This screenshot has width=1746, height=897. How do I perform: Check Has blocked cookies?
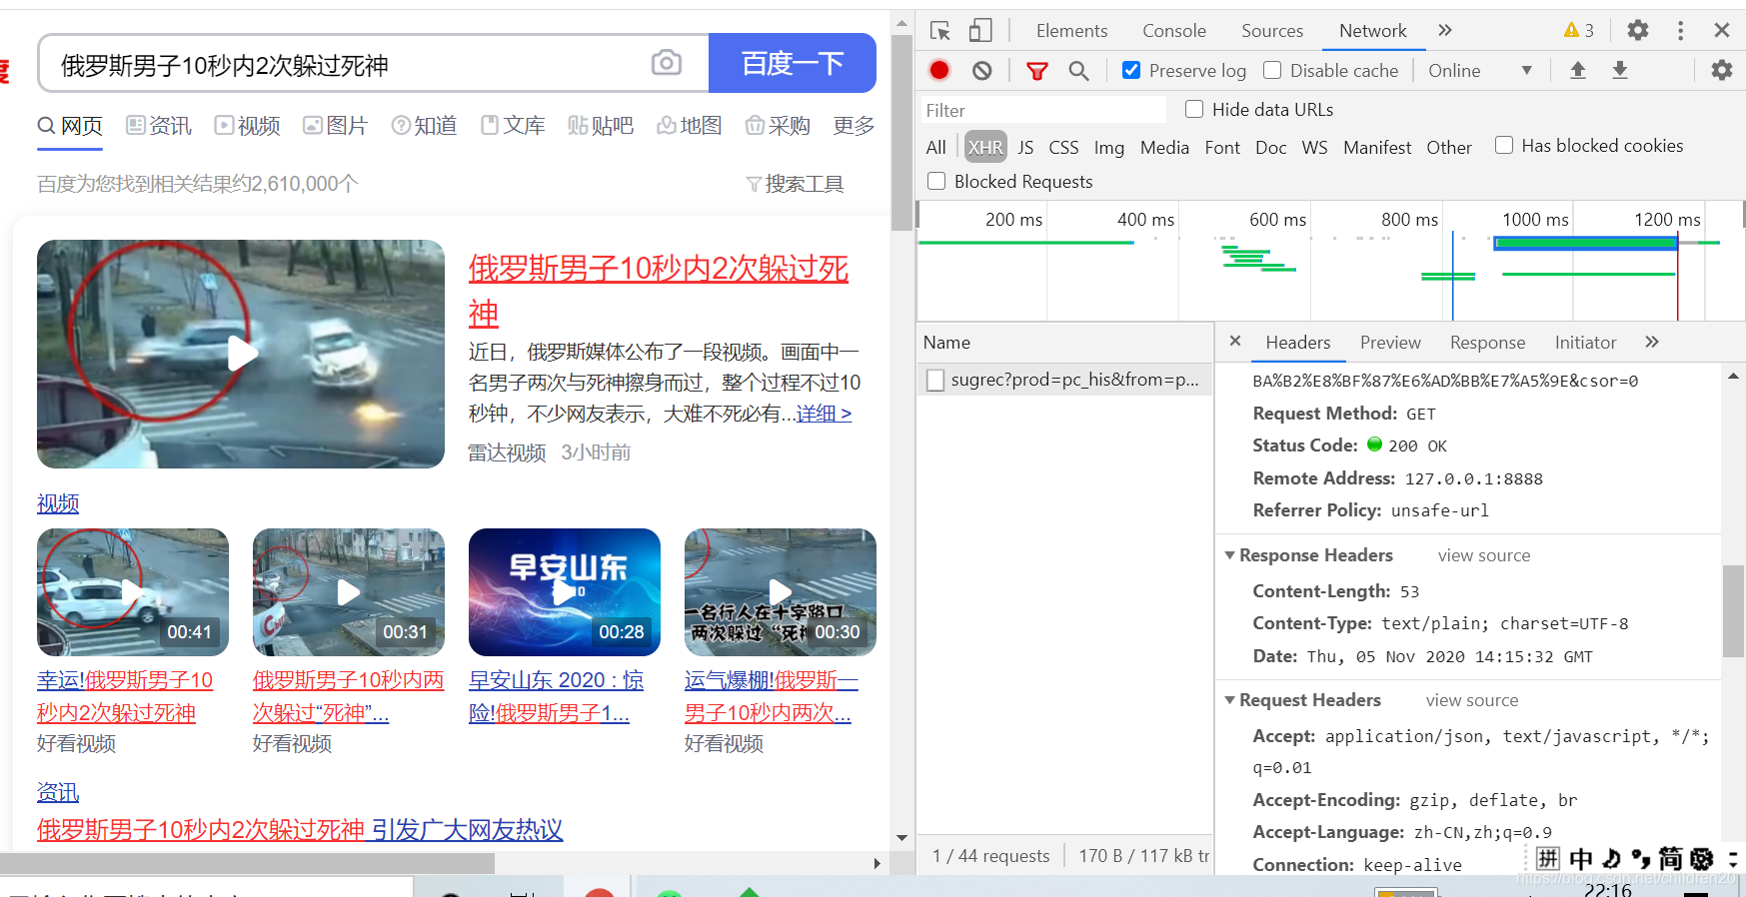pyautogui.click(x=1504, y=145)
